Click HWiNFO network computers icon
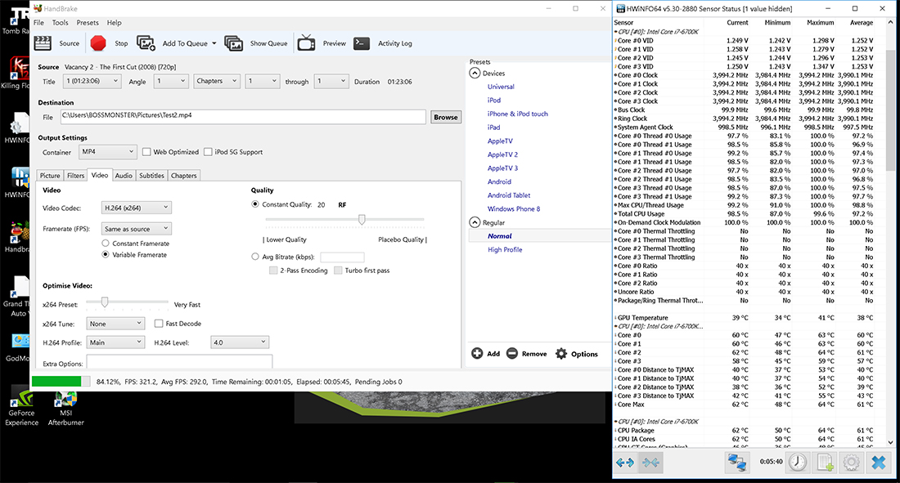Viewport: 900px width, 483px height. 736,463
